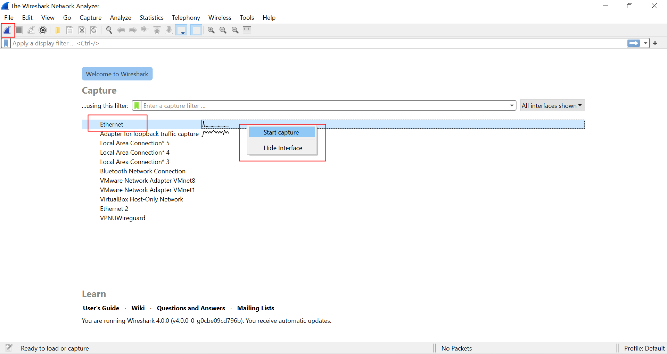Select Hide Interface in context menu
Image resolution: width=667 pixels, height=354 pixels.
click(x=282, y=148)
